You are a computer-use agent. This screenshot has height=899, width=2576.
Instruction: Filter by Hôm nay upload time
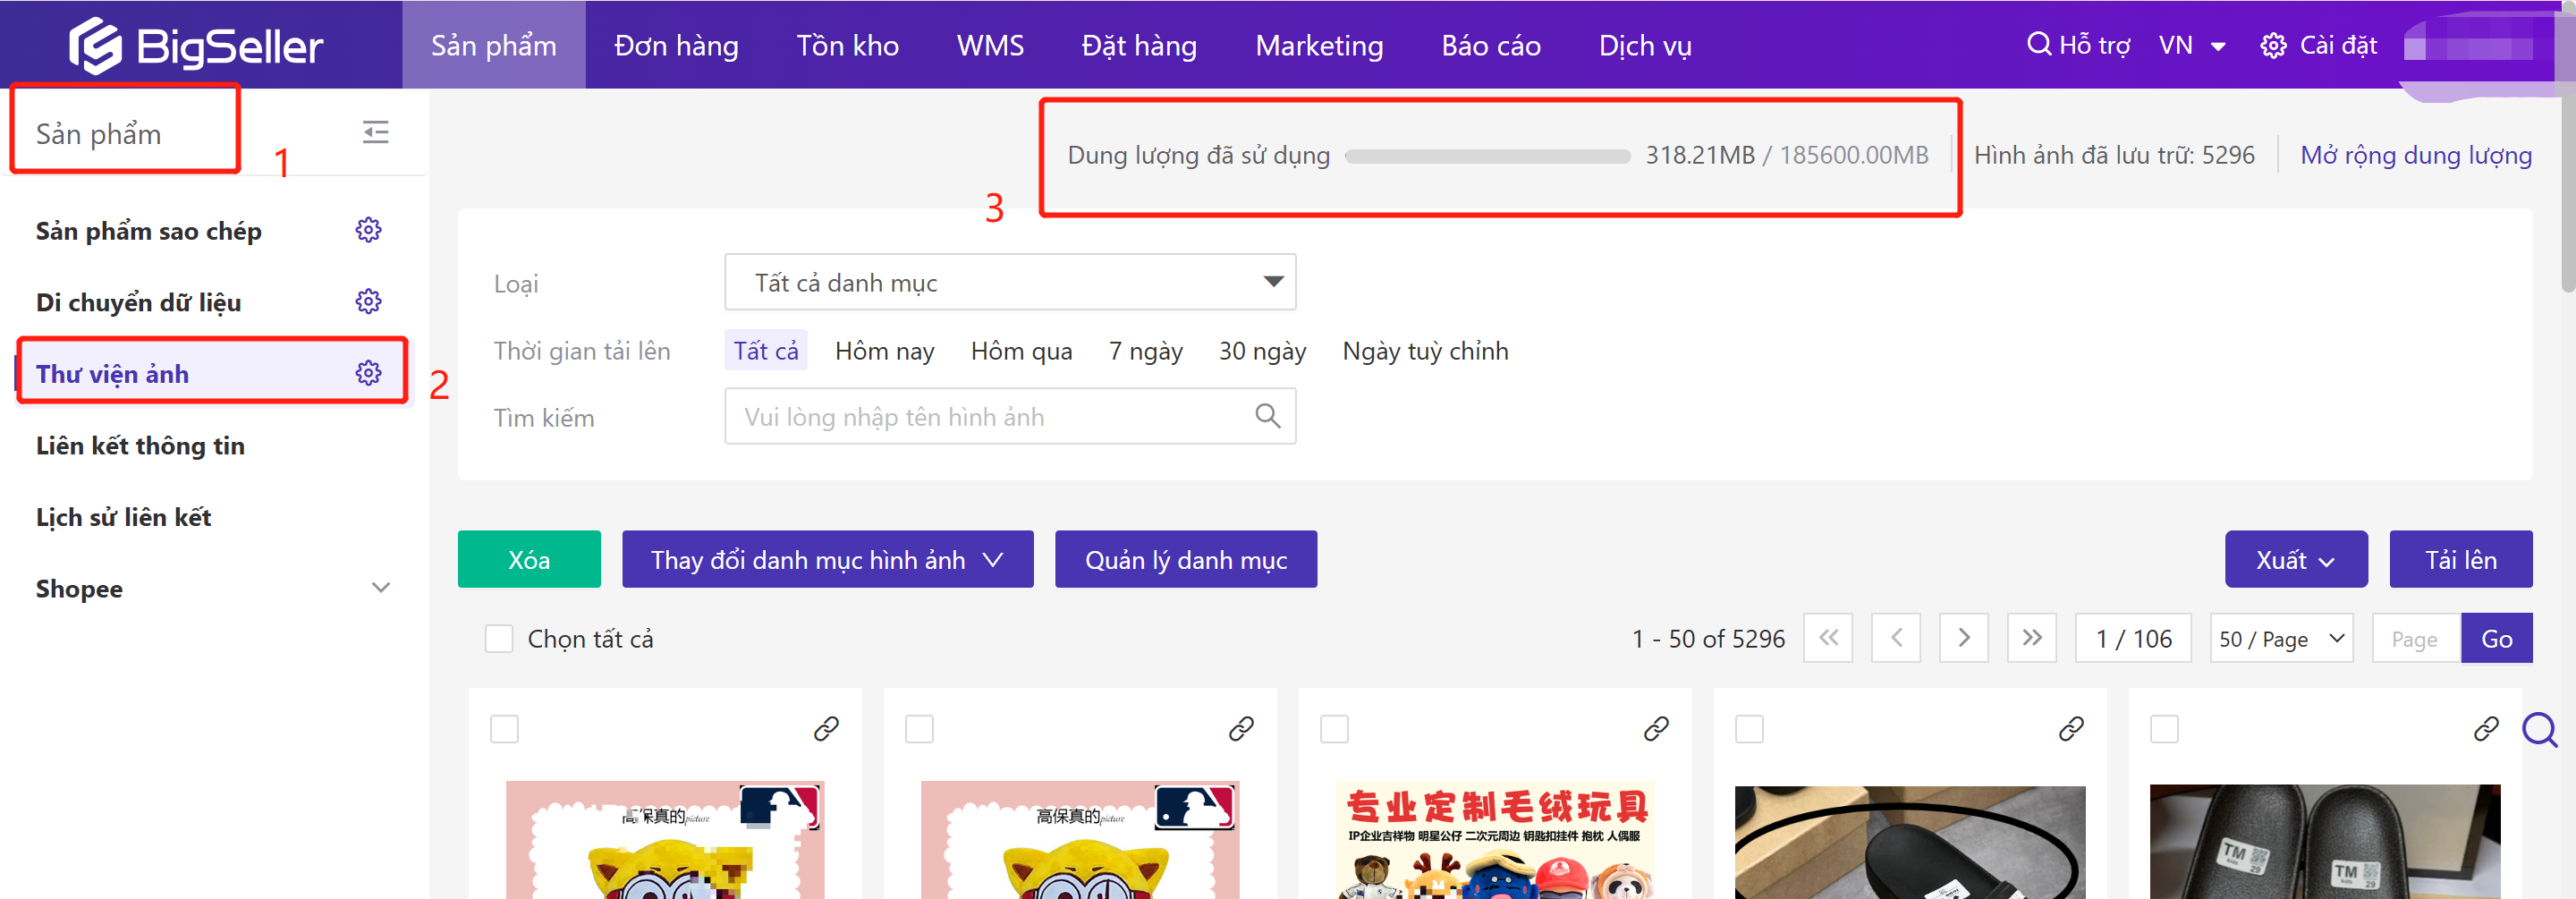pos(885,350)
